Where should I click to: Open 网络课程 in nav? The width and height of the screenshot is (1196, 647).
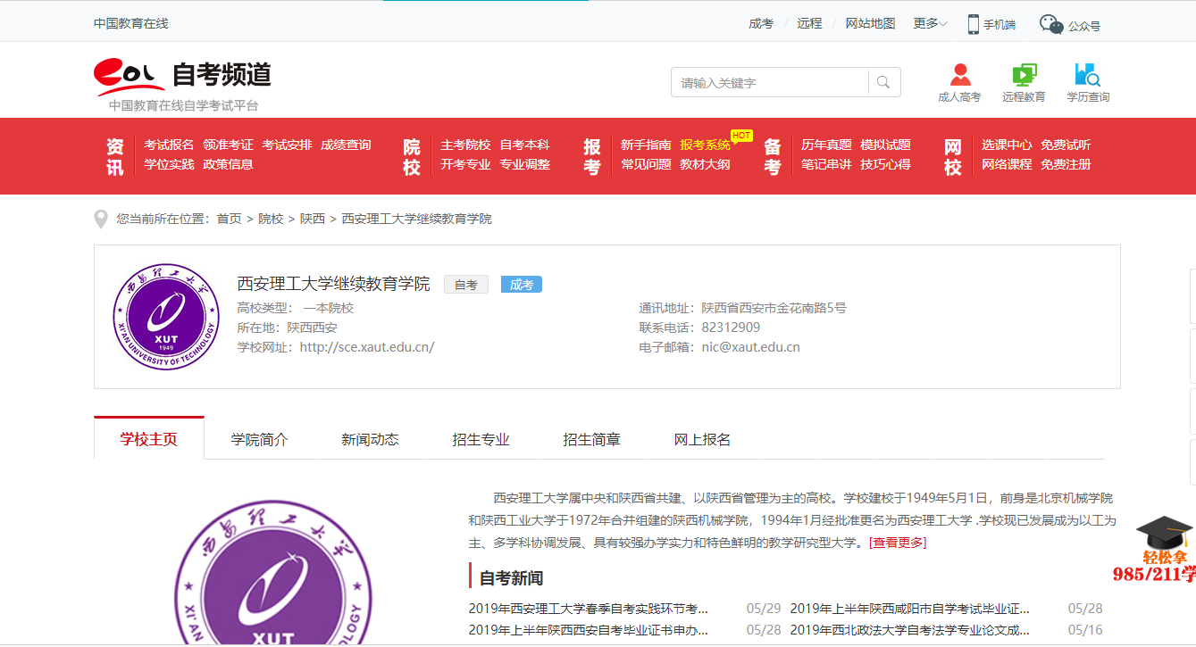[x=1007, y=164]
